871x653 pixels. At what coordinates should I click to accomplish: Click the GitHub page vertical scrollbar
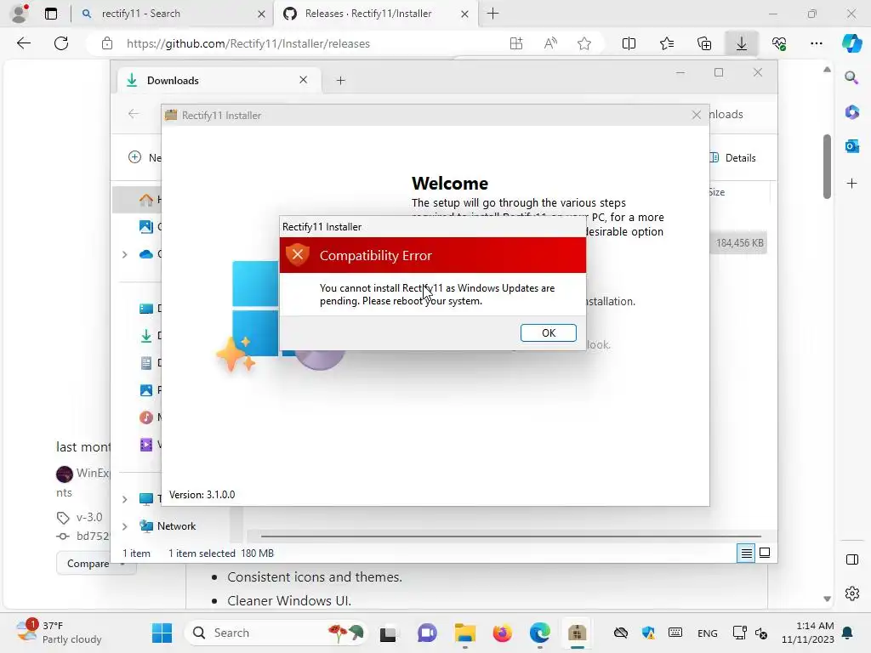point(827,166)
